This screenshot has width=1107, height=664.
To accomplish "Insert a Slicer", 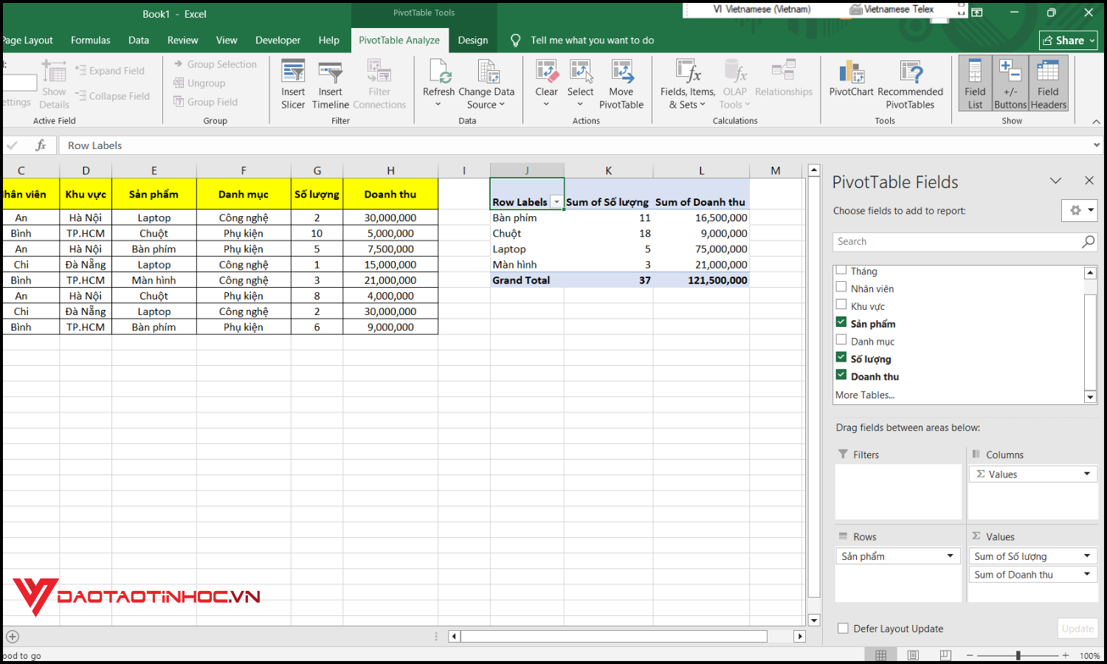I will point(293,83).
